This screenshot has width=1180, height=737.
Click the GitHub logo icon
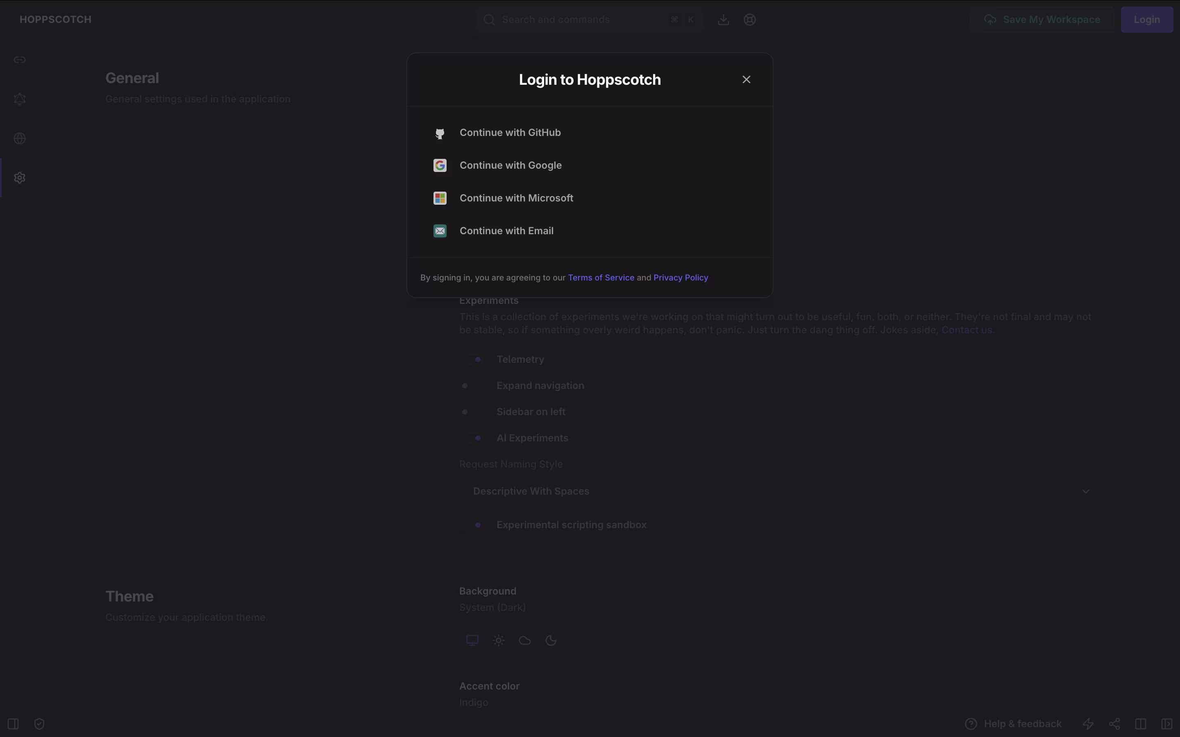(x=440, y=133)
